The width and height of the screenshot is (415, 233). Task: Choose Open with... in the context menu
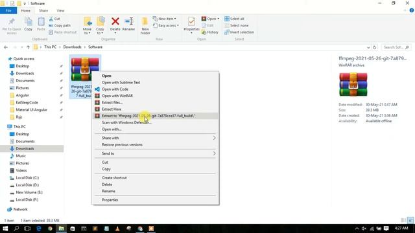156,129
